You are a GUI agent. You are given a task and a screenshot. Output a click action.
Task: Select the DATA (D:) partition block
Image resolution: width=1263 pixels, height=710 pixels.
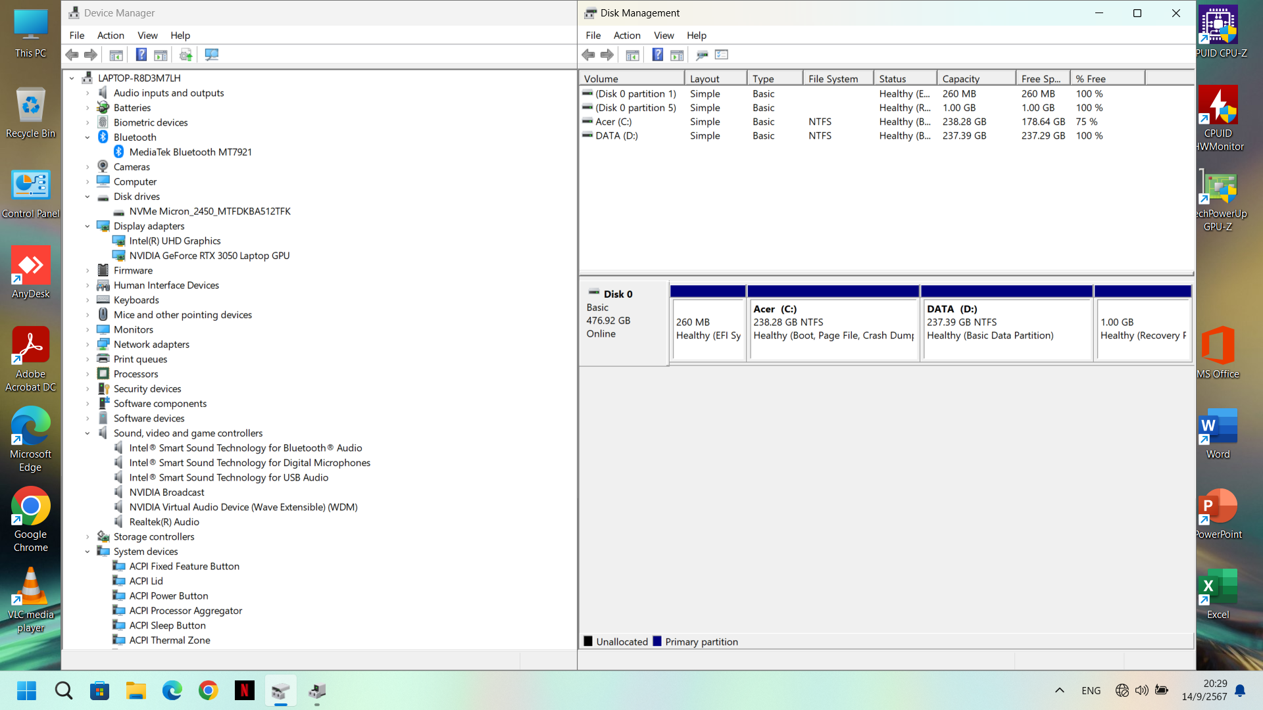pyautogui.click(x=1006, y=329)
